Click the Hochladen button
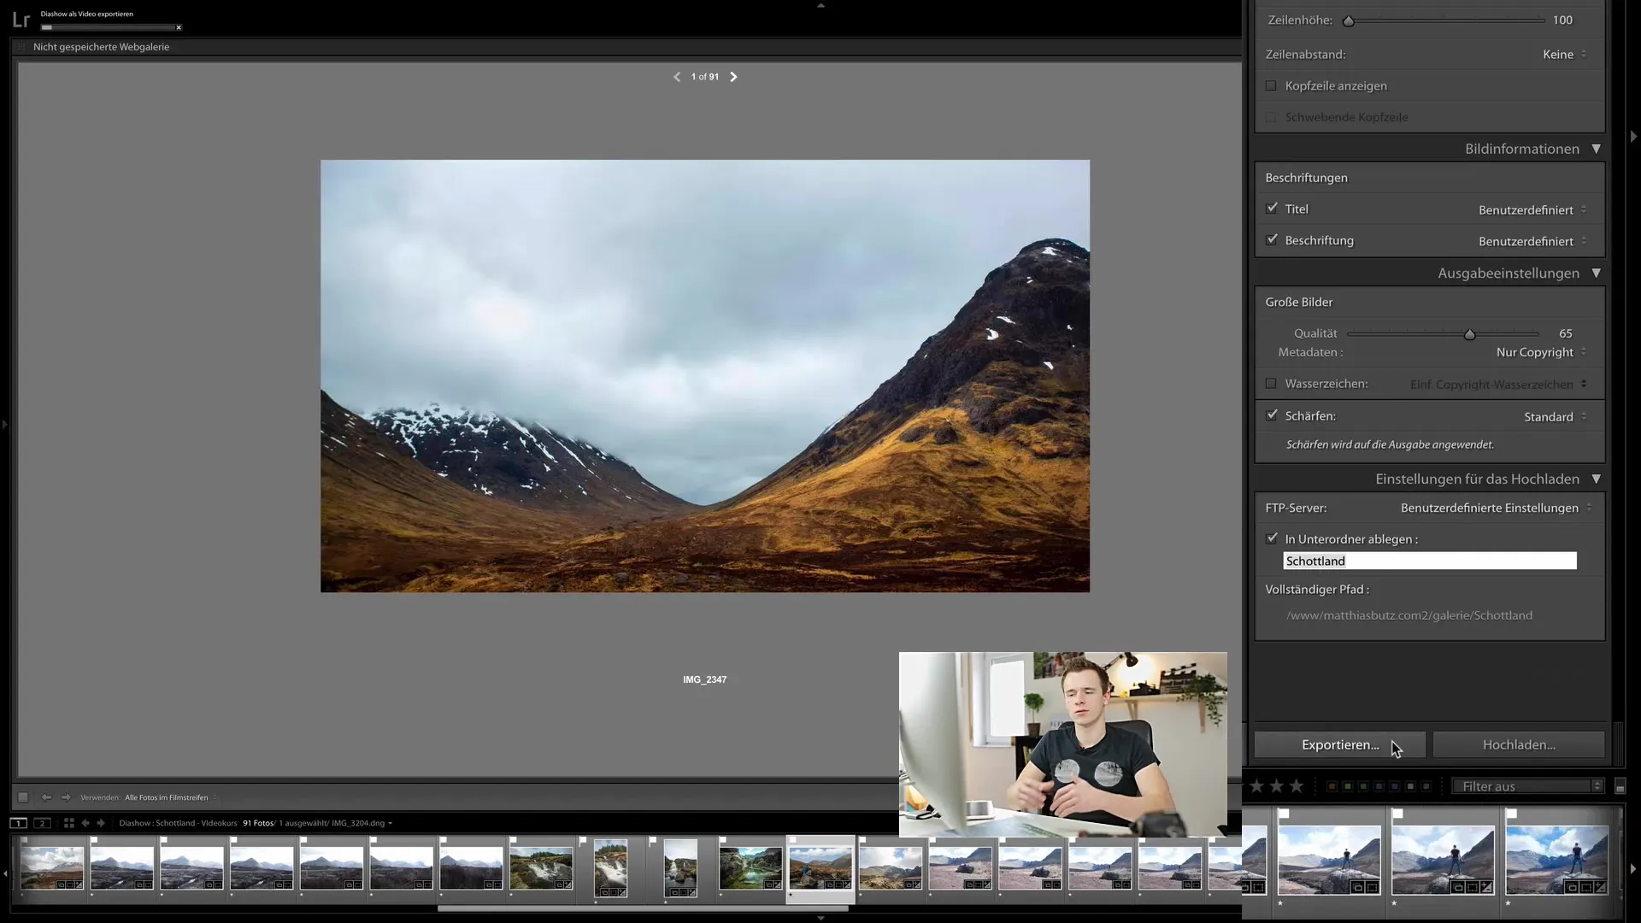This screenshot has height=923, width=1641. pyautogui.click(x=1519, y=744)
